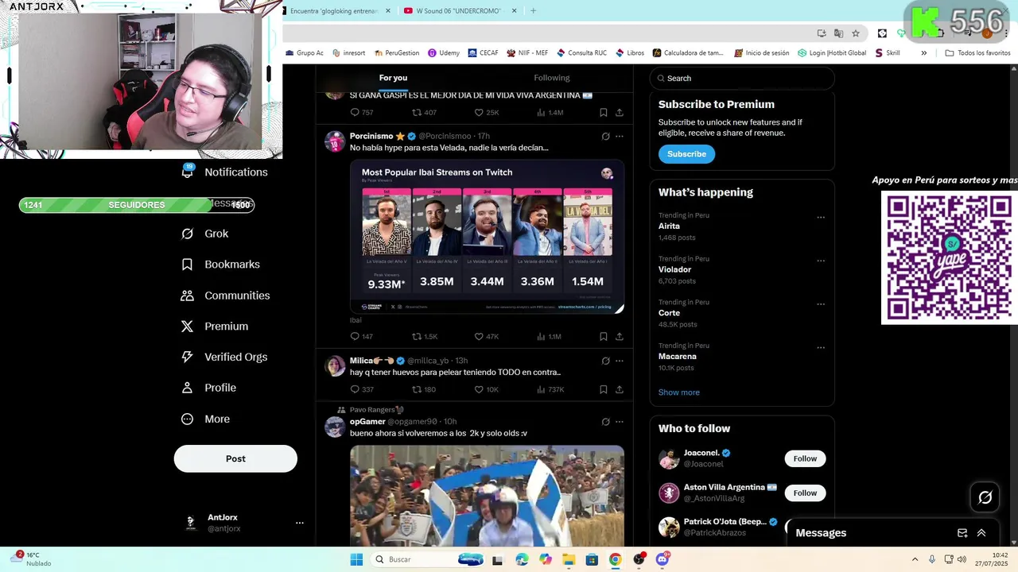
Task: Click Show more under trends
Action: [678, 392]
